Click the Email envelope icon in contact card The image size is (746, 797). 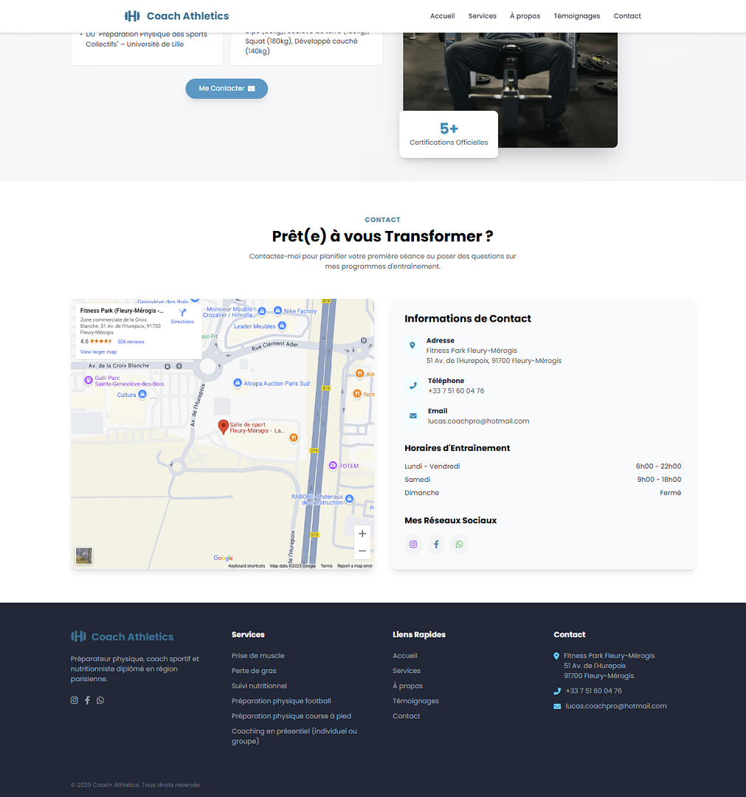(x=413, y=415)
